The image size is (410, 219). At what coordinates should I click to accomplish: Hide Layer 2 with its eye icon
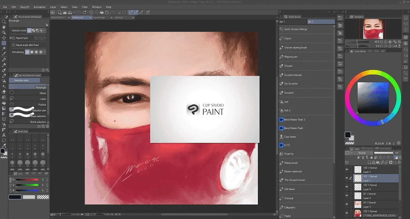(347, 169)
